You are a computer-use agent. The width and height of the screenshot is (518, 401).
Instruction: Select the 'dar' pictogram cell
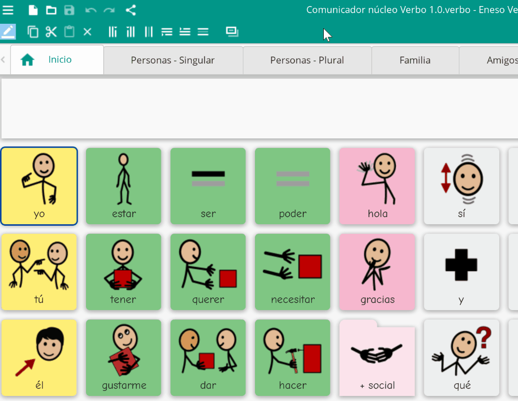pos(208,358)
